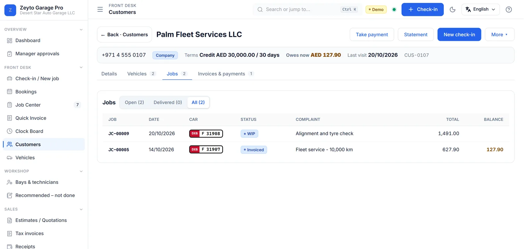
Task: Click the Invoiced status badge
Action: pos(254,150)
